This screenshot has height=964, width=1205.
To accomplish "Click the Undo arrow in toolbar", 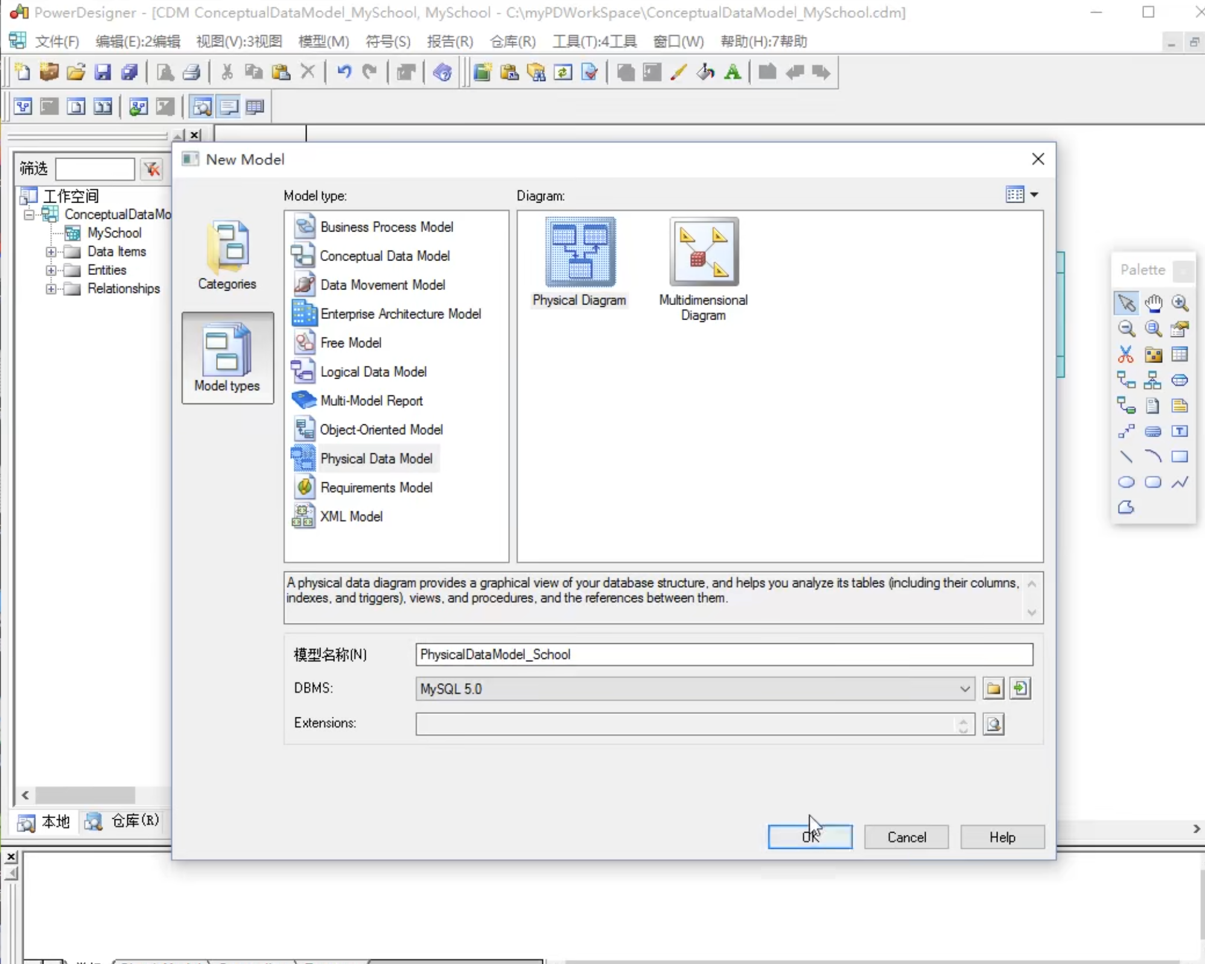I will pyautogui.click(x=343, y=72).
